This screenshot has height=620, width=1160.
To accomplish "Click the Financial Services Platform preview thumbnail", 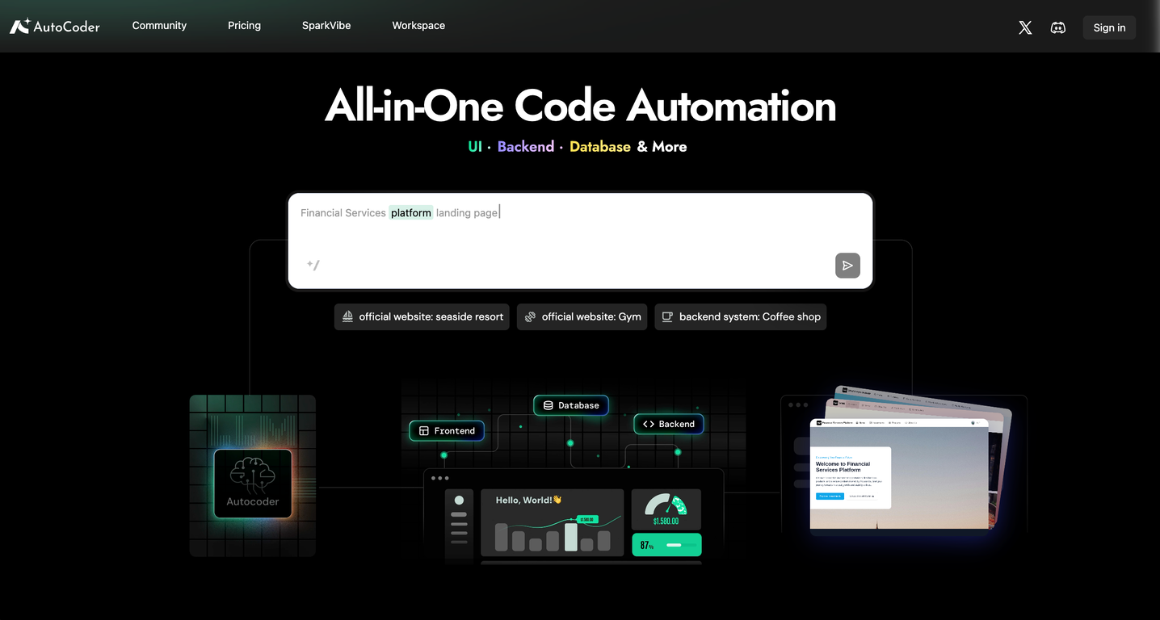I will (x=898, y=475).
